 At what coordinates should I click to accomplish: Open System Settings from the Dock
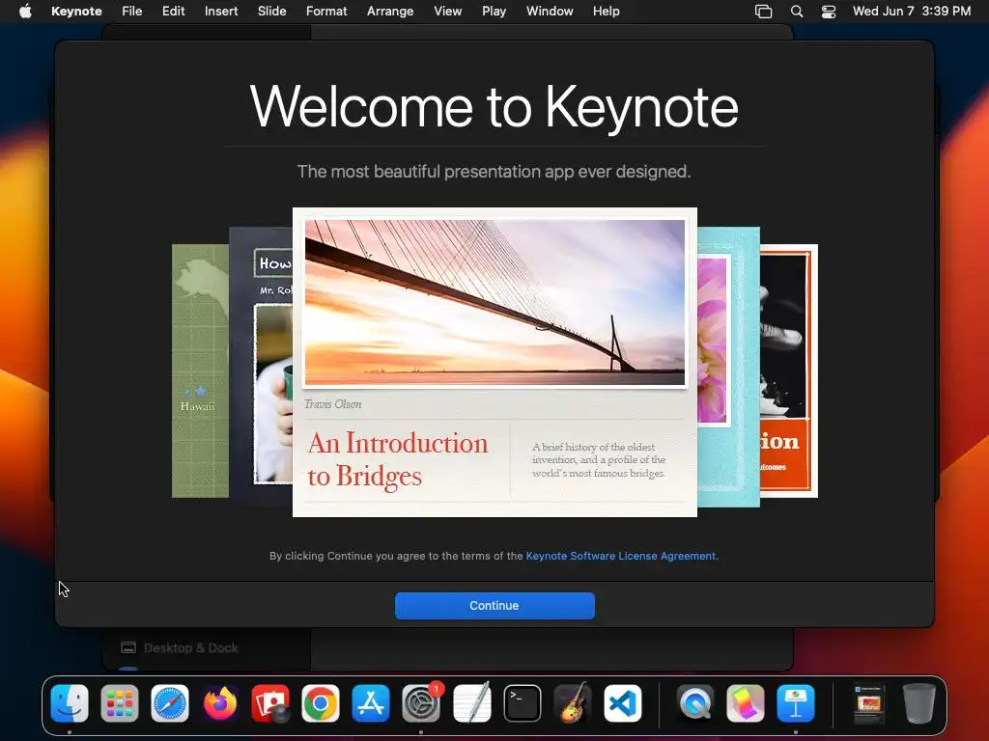click(421, 703)
